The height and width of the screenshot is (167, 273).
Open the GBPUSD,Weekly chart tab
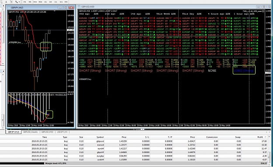pyautogui.click(x=31, y=132)
